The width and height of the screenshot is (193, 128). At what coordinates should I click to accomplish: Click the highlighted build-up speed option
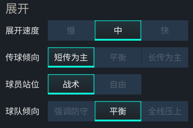tap(118, 31)
